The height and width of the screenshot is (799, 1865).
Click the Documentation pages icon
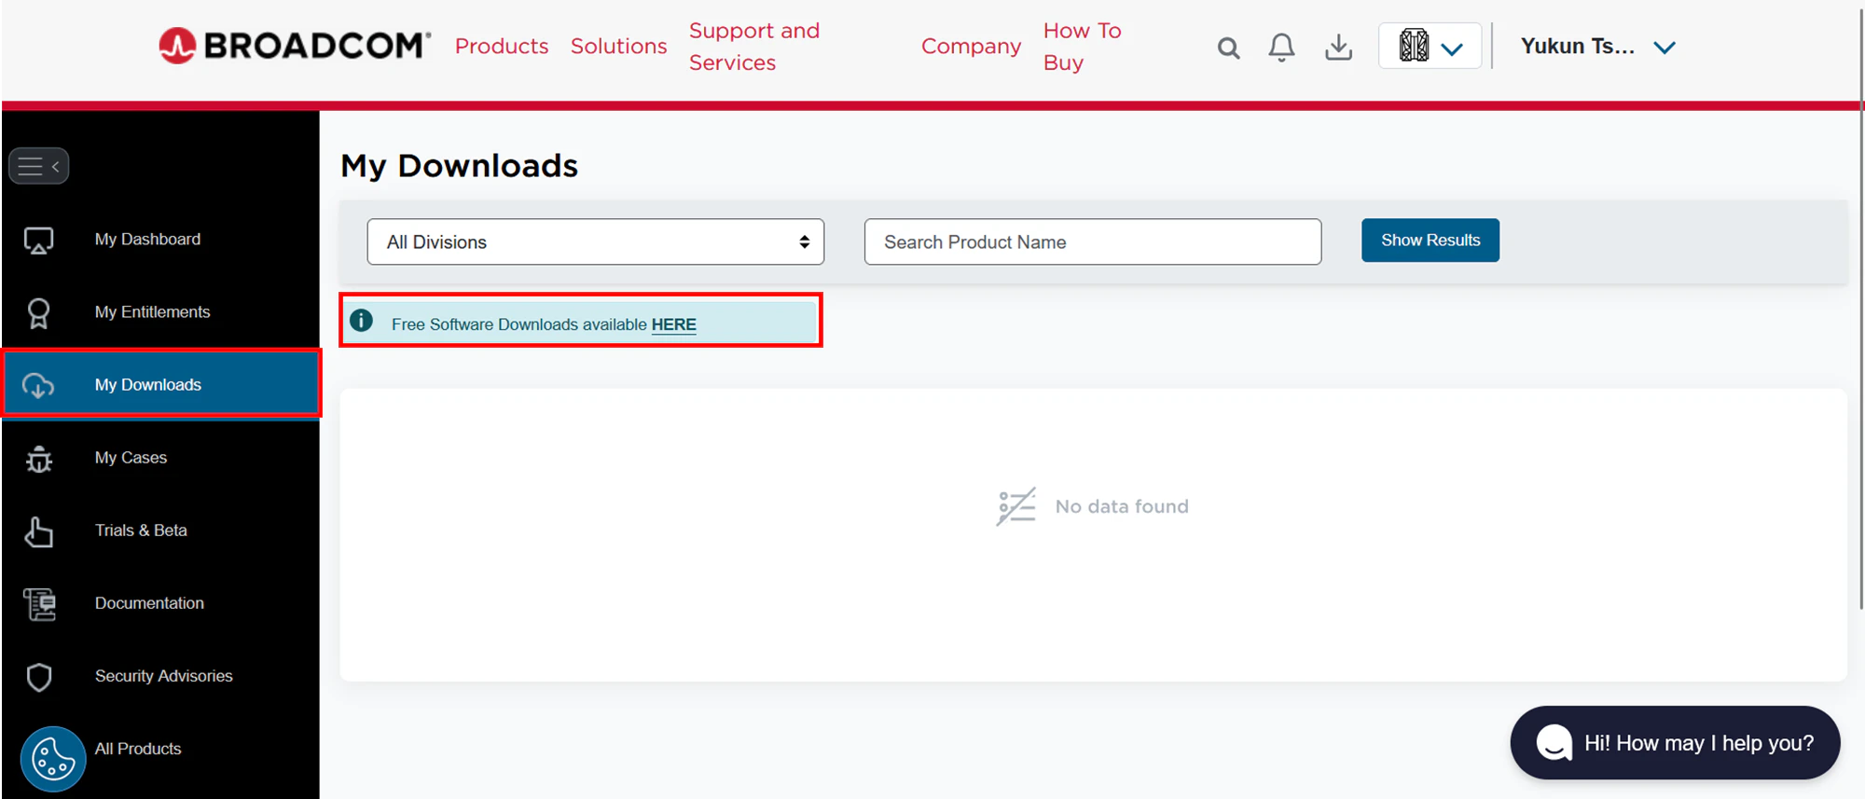(x=39, y=604)
